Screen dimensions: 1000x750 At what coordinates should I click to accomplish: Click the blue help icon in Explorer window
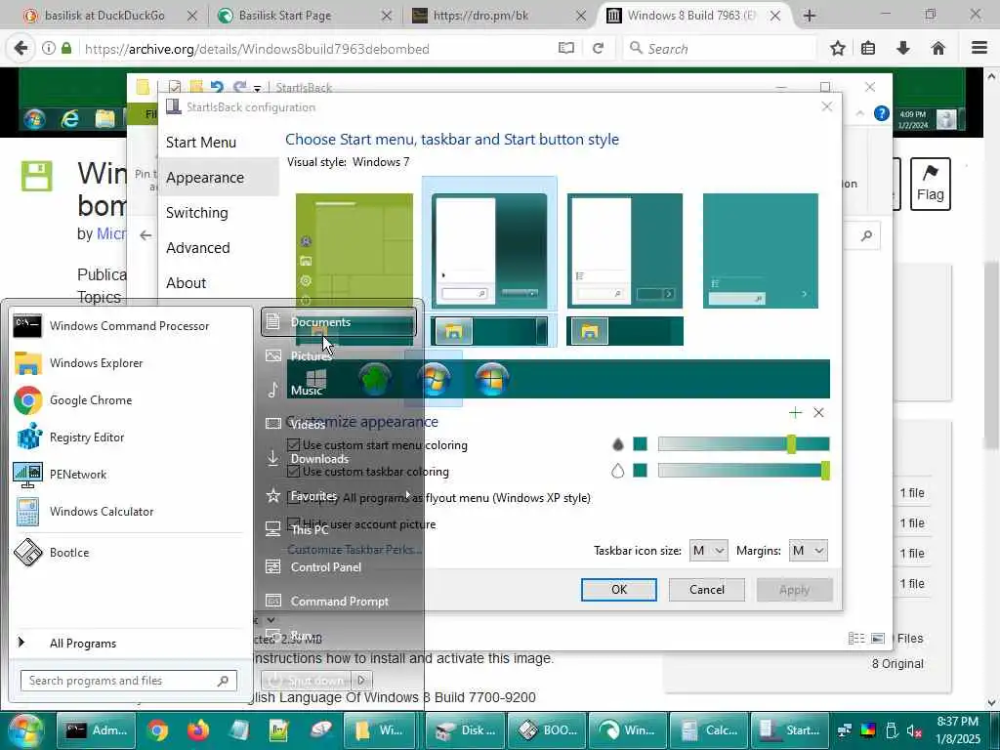pos(882,113)
